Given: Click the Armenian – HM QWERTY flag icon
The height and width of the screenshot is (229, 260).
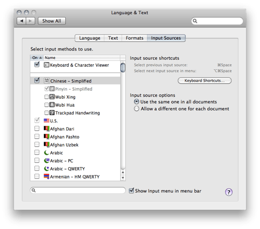Looking at the screenshot, I should [x=46, y=176].
